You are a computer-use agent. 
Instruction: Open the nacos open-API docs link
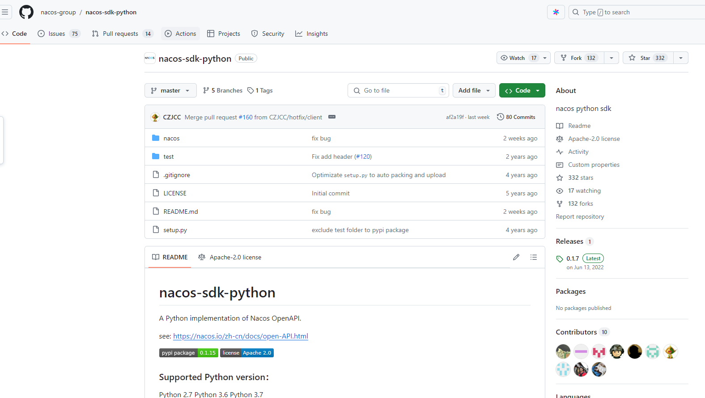[241, 336]
